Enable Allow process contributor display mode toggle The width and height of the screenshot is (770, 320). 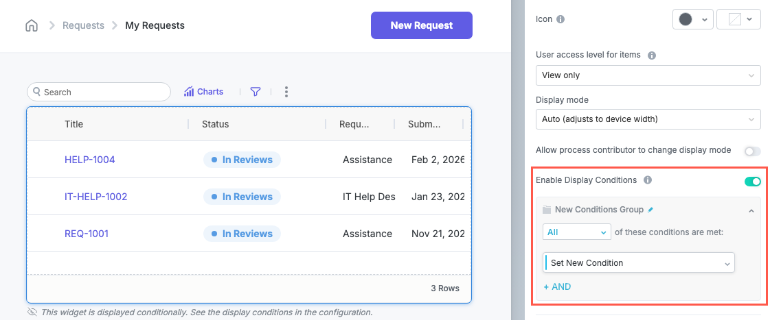[752, 151]
